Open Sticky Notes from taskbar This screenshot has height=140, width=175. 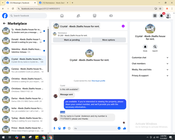pos(37,137)
